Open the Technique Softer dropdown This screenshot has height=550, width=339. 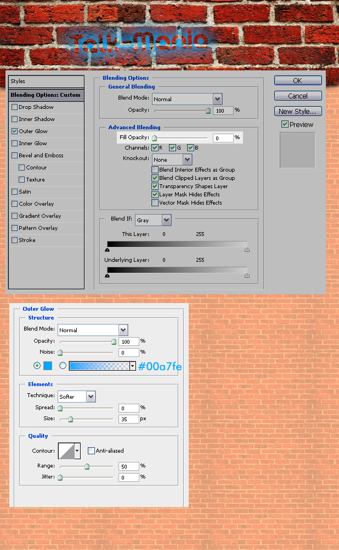coord(77,397)
